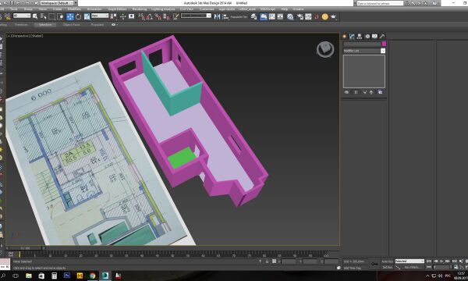Viewport: 468px width, 281px height.
Task: Click the teapot Render Production icon
Action: [333, 16]
